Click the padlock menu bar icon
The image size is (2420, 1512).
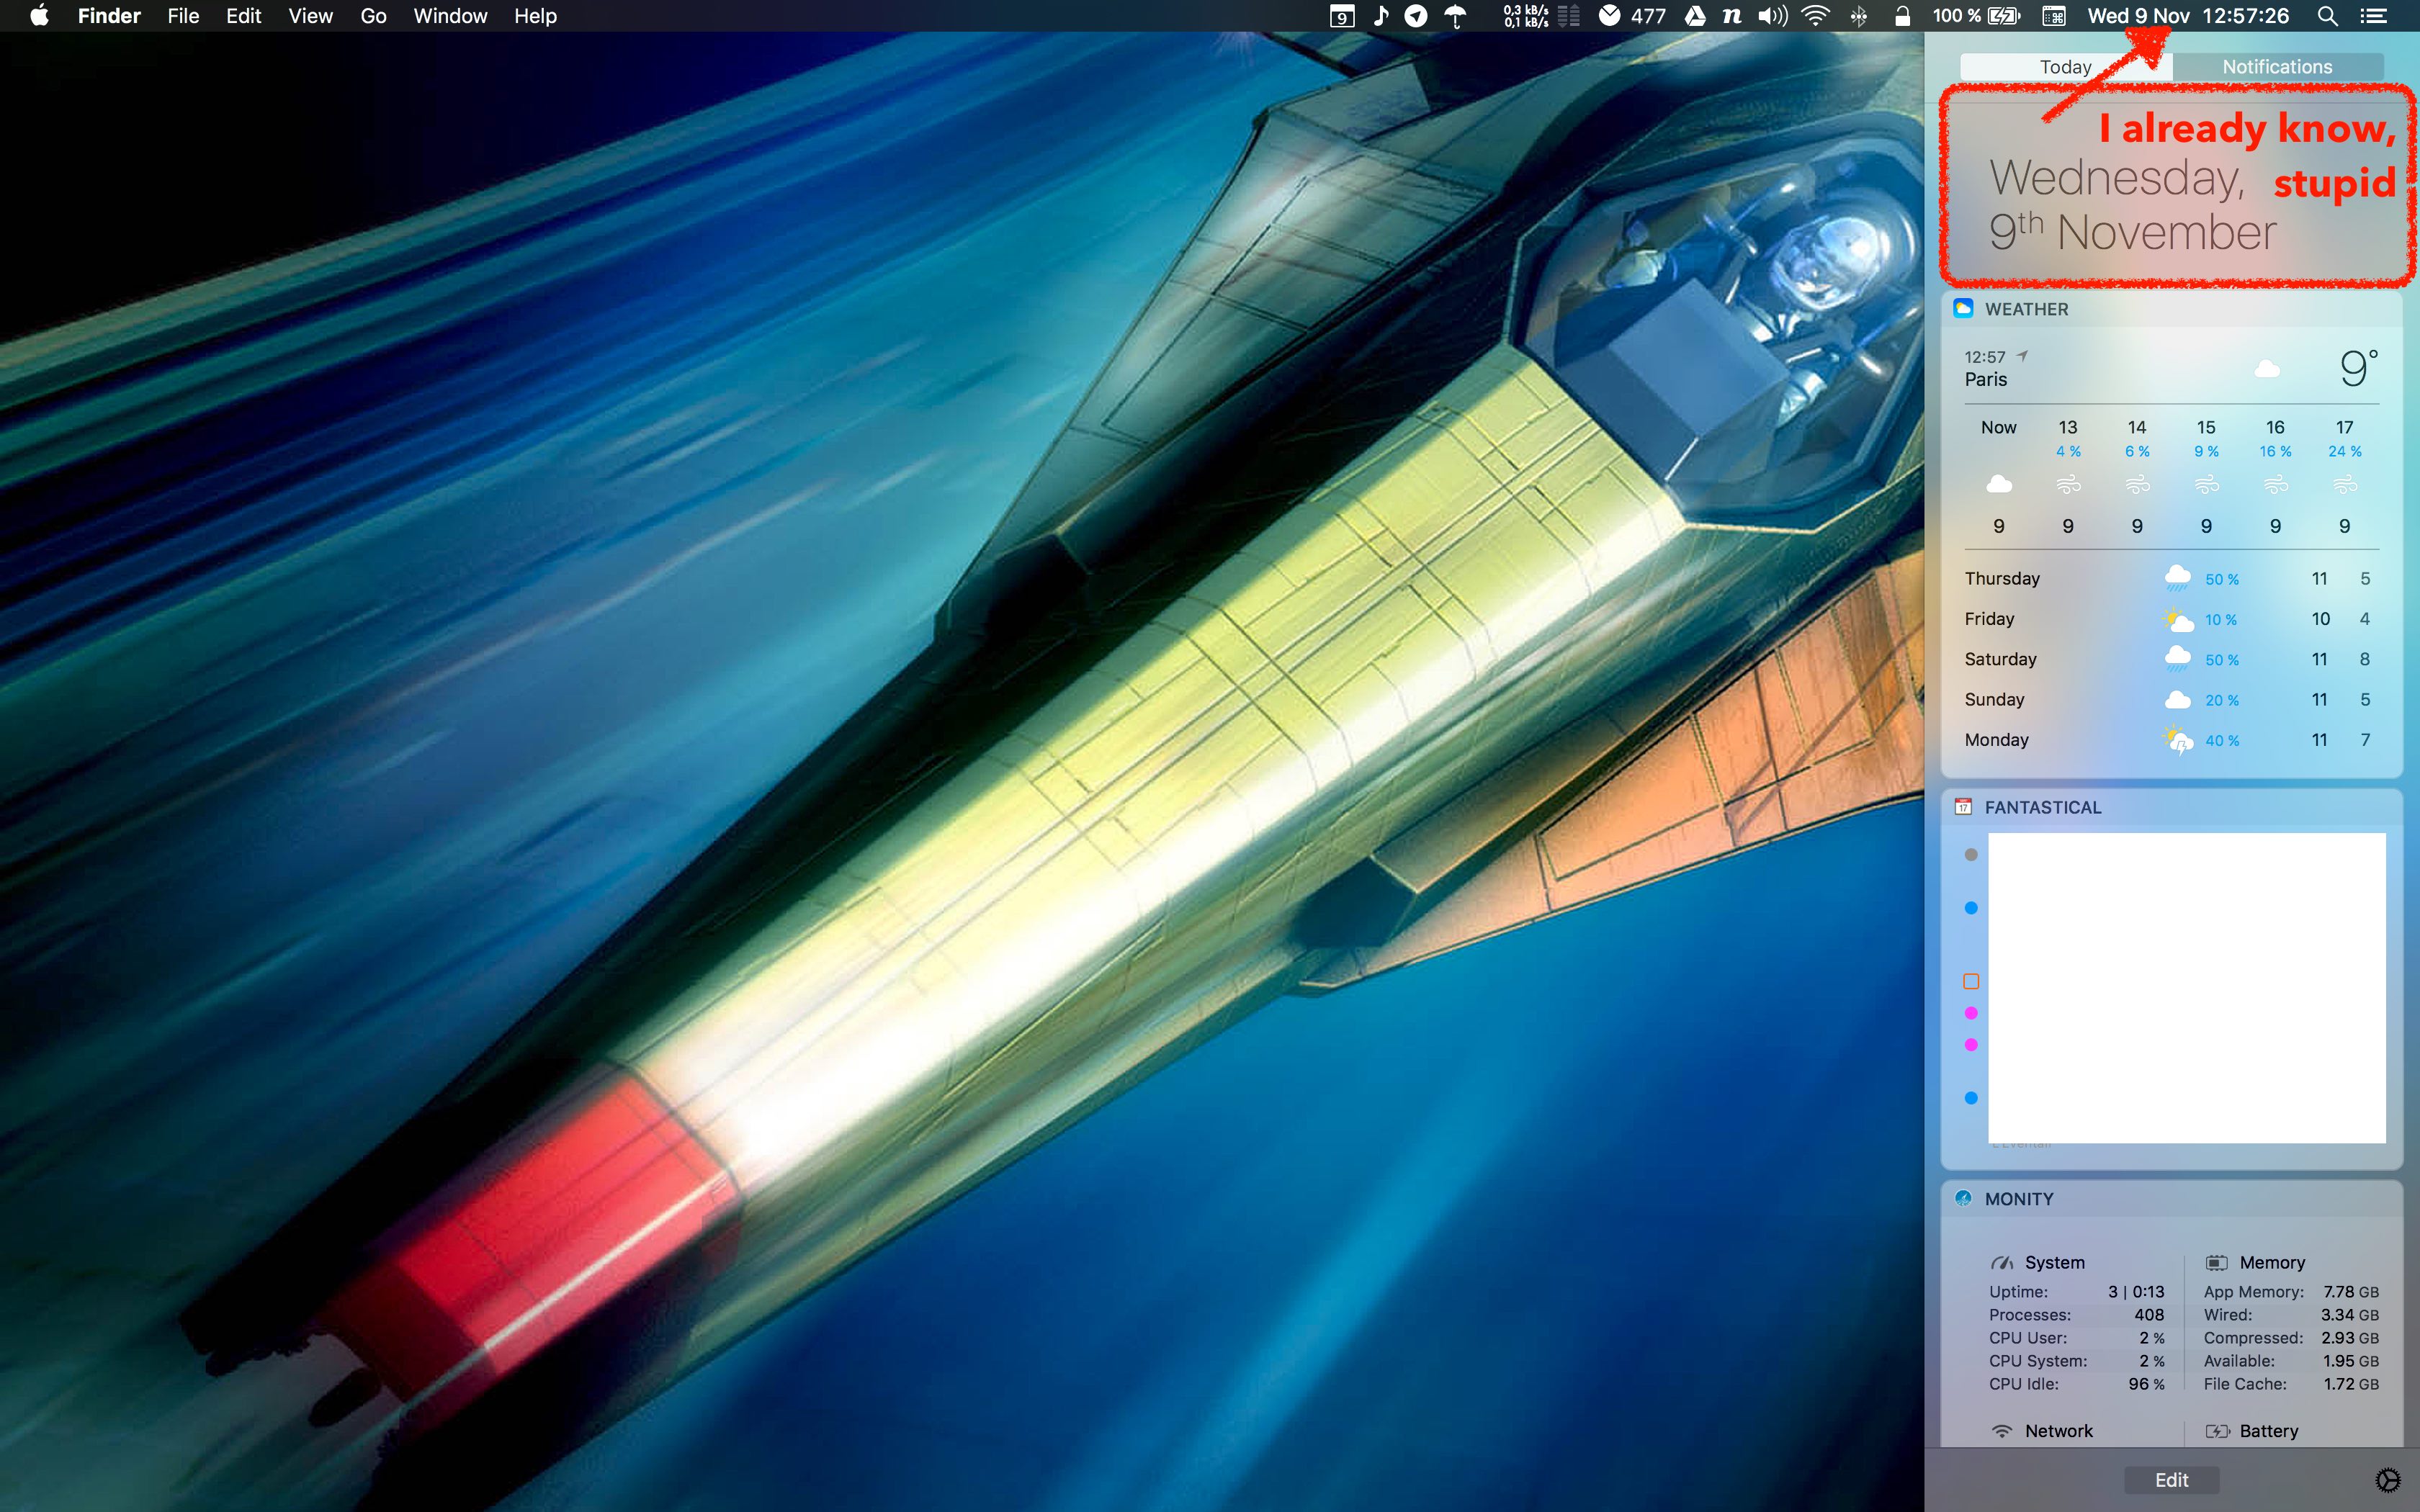1902,16
